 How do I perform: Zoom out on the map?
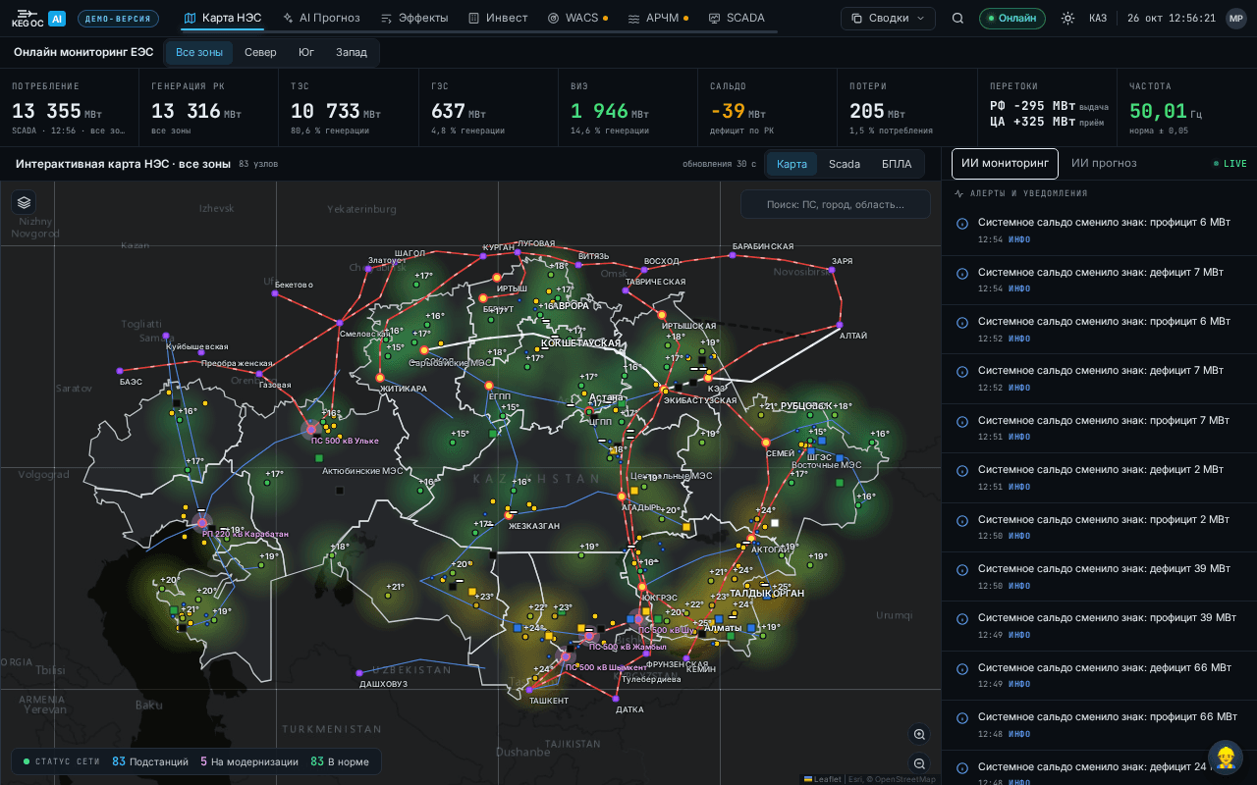click(919, 763)
